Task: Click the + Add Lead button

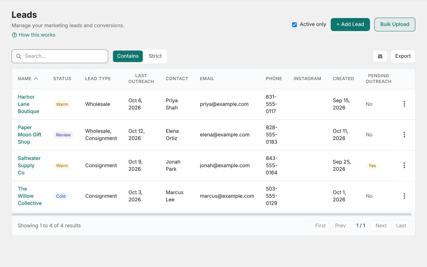Action: (x=350, y=24)
